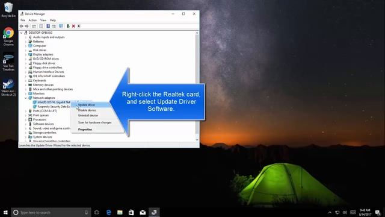
Task: Expand the Batteries category
Action: point(26,42)
